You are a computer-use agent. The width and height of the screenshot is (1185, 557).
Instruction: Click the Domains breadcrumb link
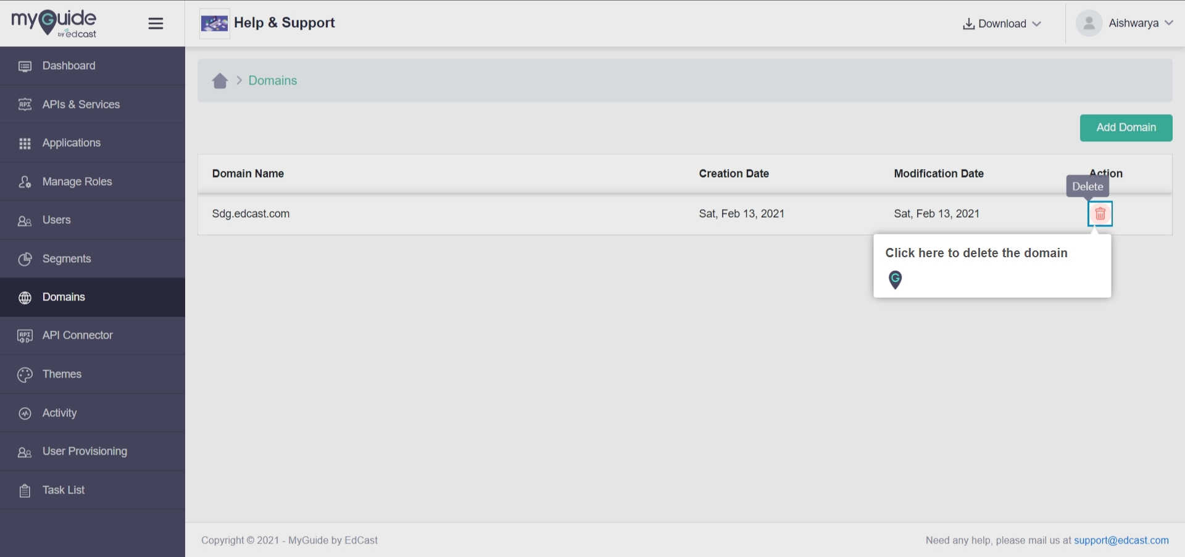pyautogui.click(x=272, y=81)
